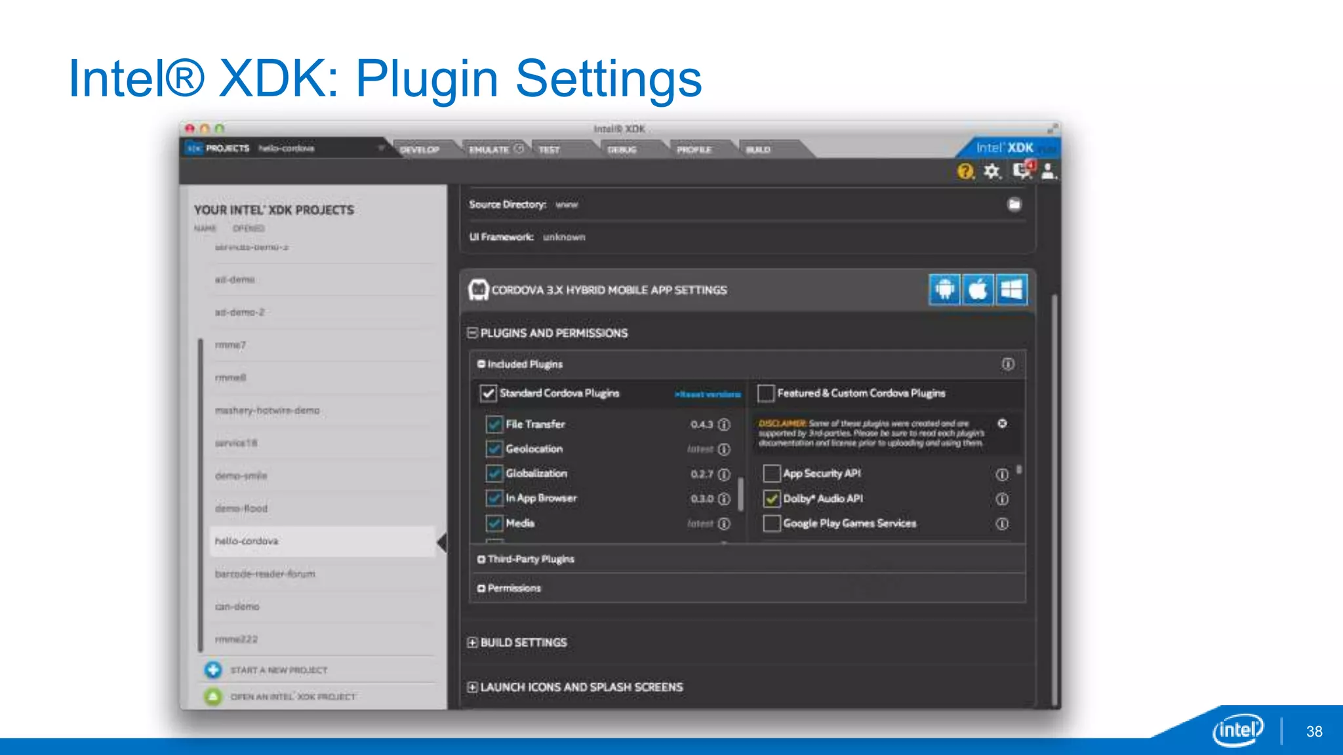Show info for Dolby Audio API
This screenshot has height=755, width=1343.
[x=1002, y=499]
